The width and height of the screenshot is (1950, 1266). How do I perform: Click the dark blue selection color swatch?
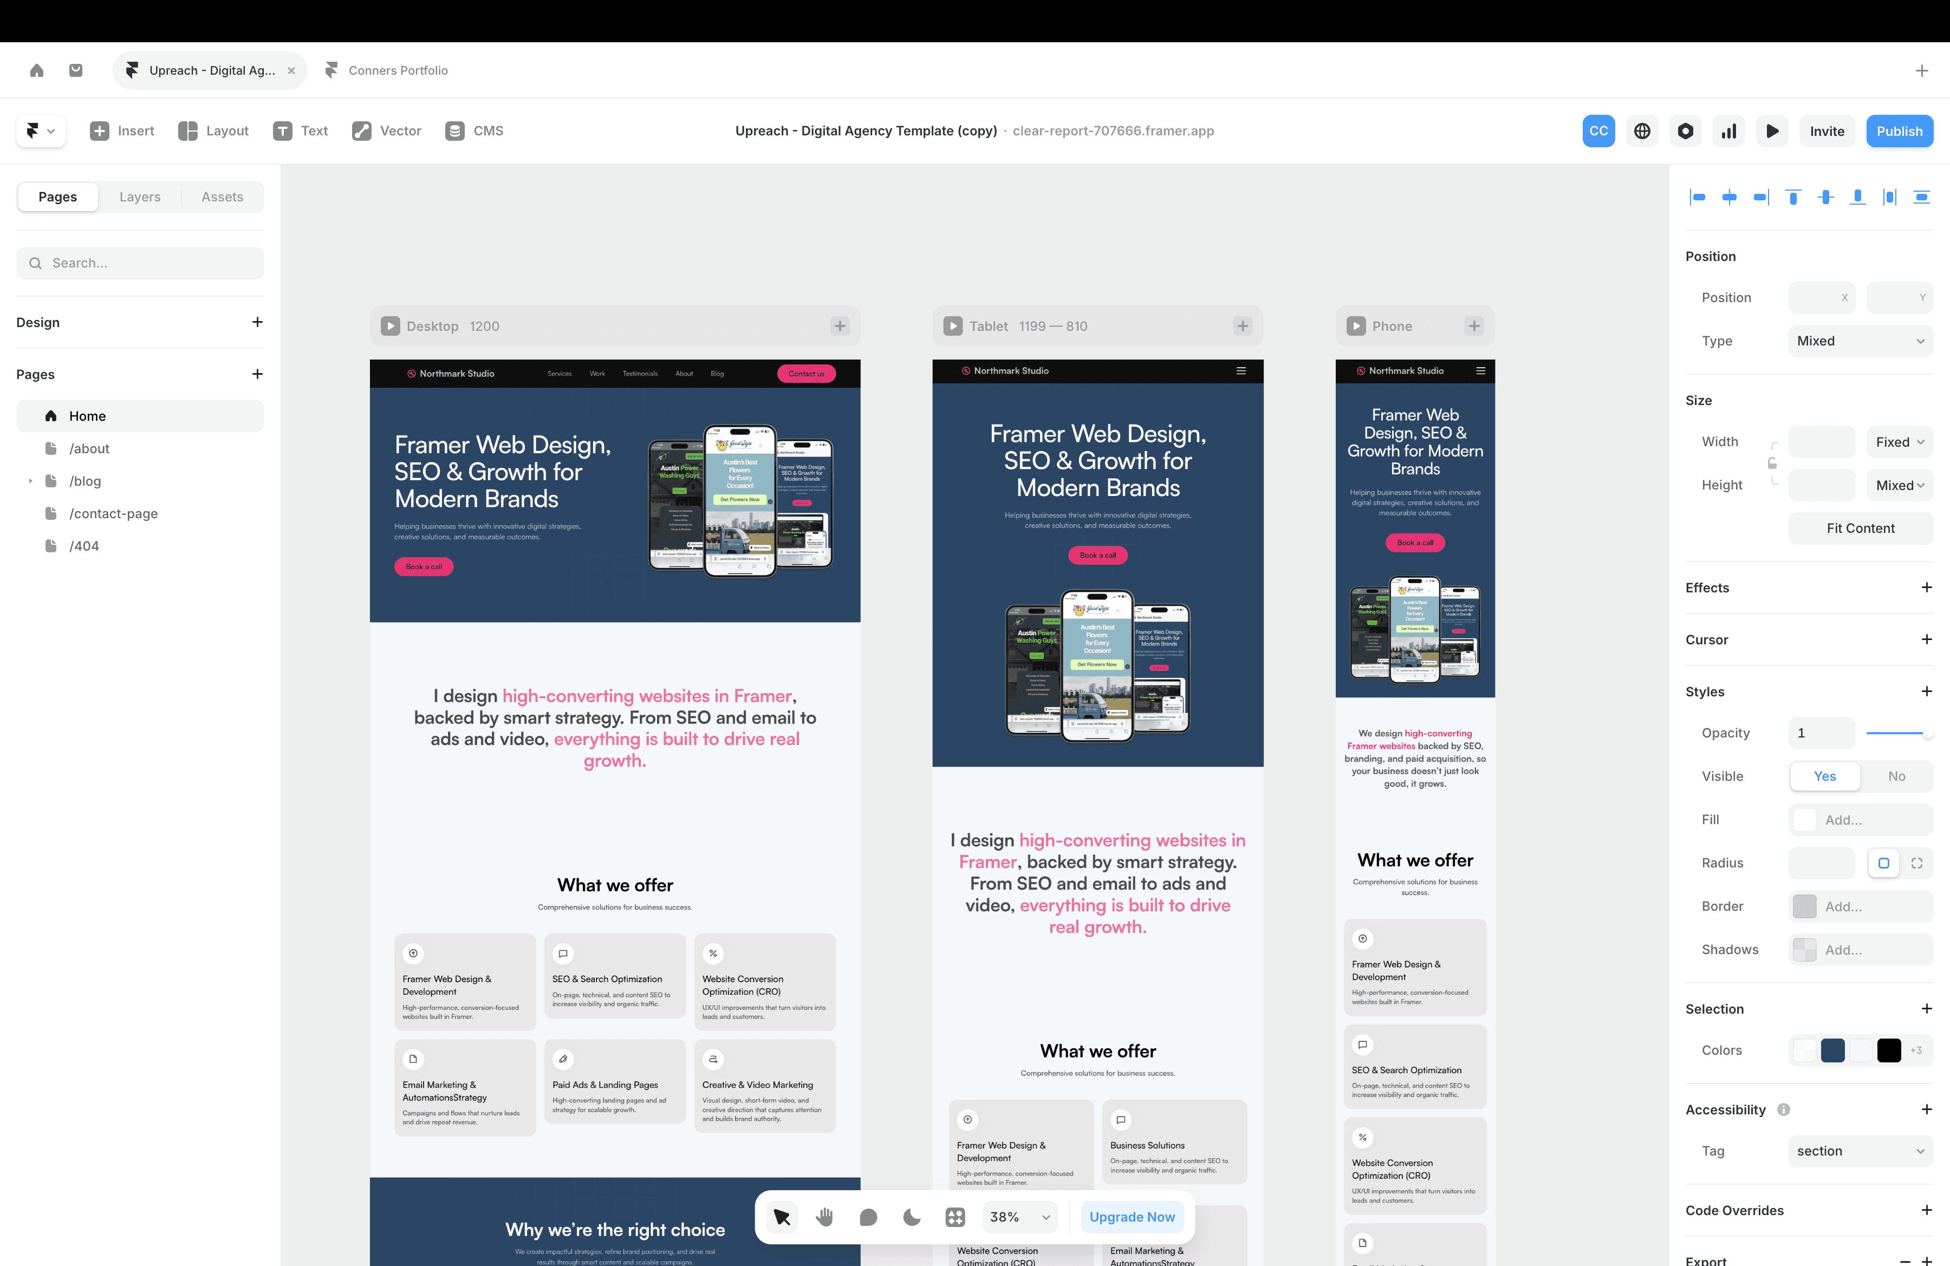(1833, 1050)
